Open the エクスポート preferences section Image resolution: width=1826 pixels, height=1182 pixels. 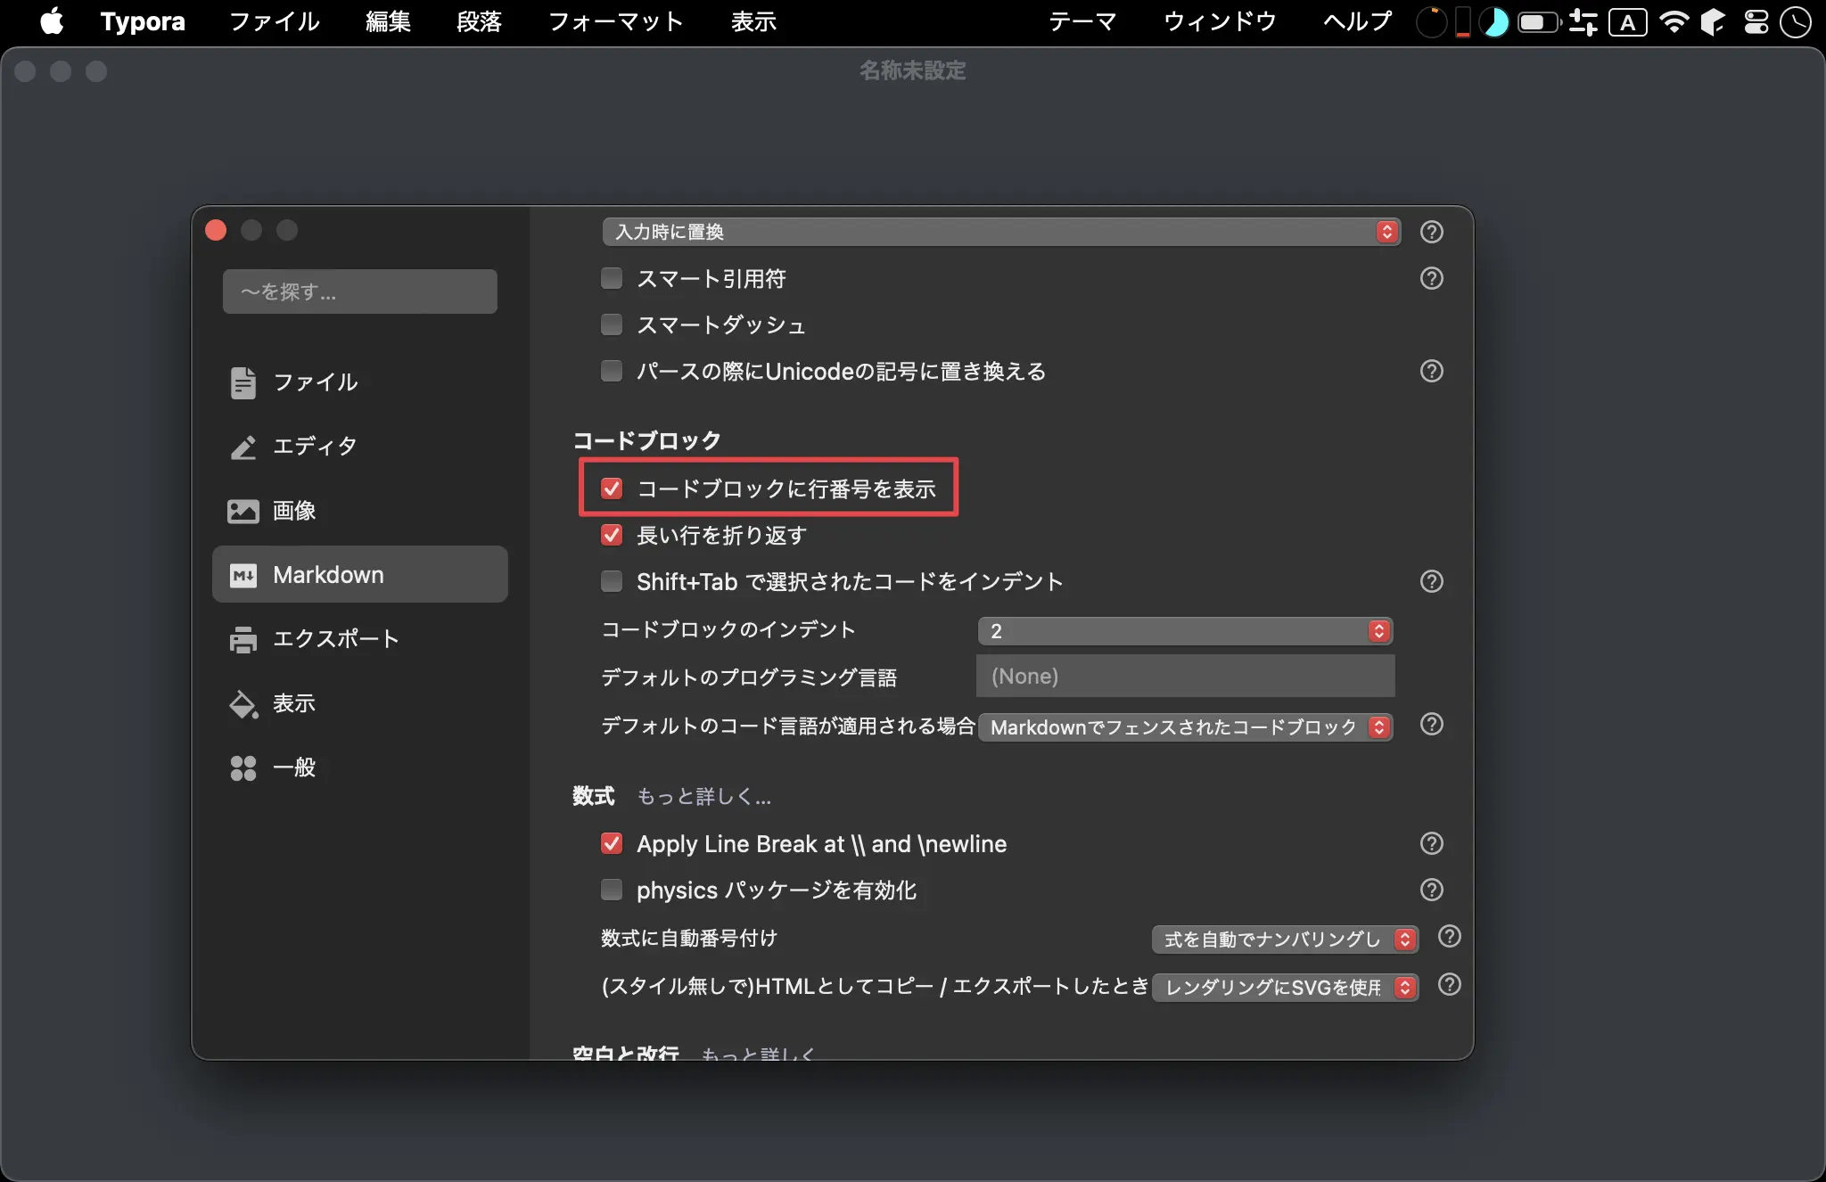(x=360, y=639)
